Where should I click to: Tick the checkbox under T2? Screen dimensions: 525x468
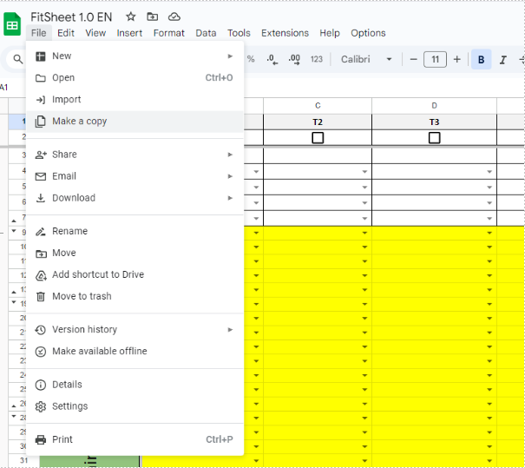318,138
